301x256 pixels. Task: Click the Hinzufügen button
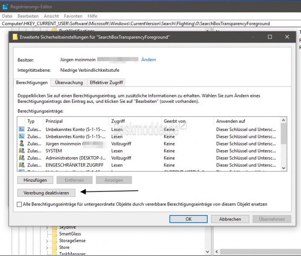pos(35,180)
